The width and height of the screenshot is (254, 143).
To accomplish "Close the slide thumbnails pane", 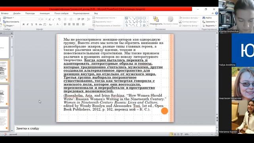I will tap(12, 33).
